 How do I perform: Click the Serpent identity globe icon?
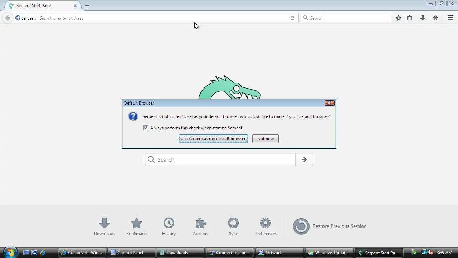tap(18, 18)
